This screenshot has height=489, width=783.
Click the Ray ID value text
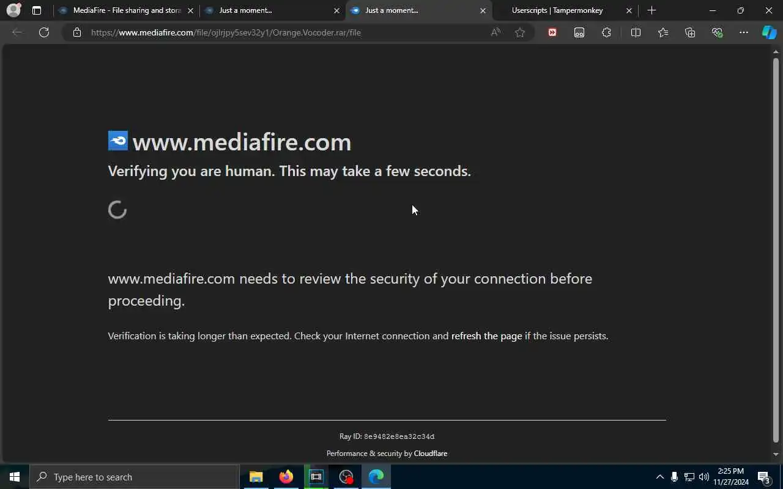click(x=399, y=436)
